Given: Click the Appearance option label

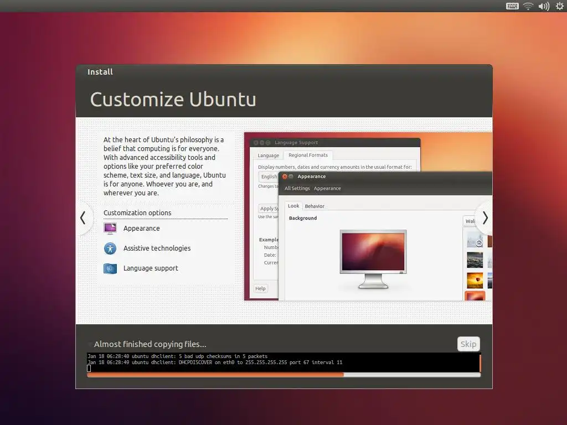Looking at the screenshot, I should point(141,229).
